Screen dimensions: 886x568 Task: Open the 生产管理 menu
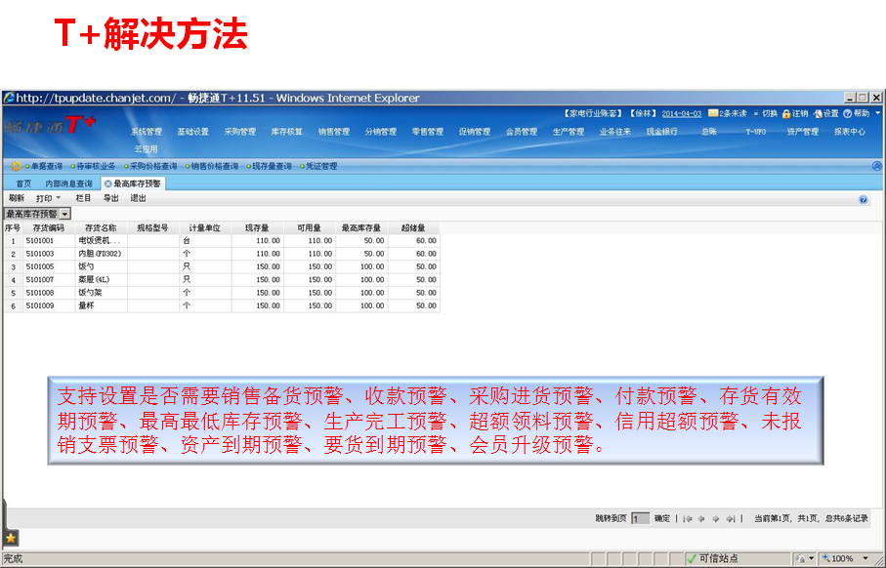pos(569,132)
